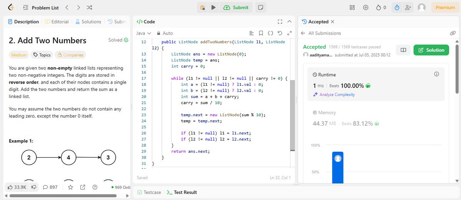
Task: Click Analyze Complexity link
Action: (334, 95)
